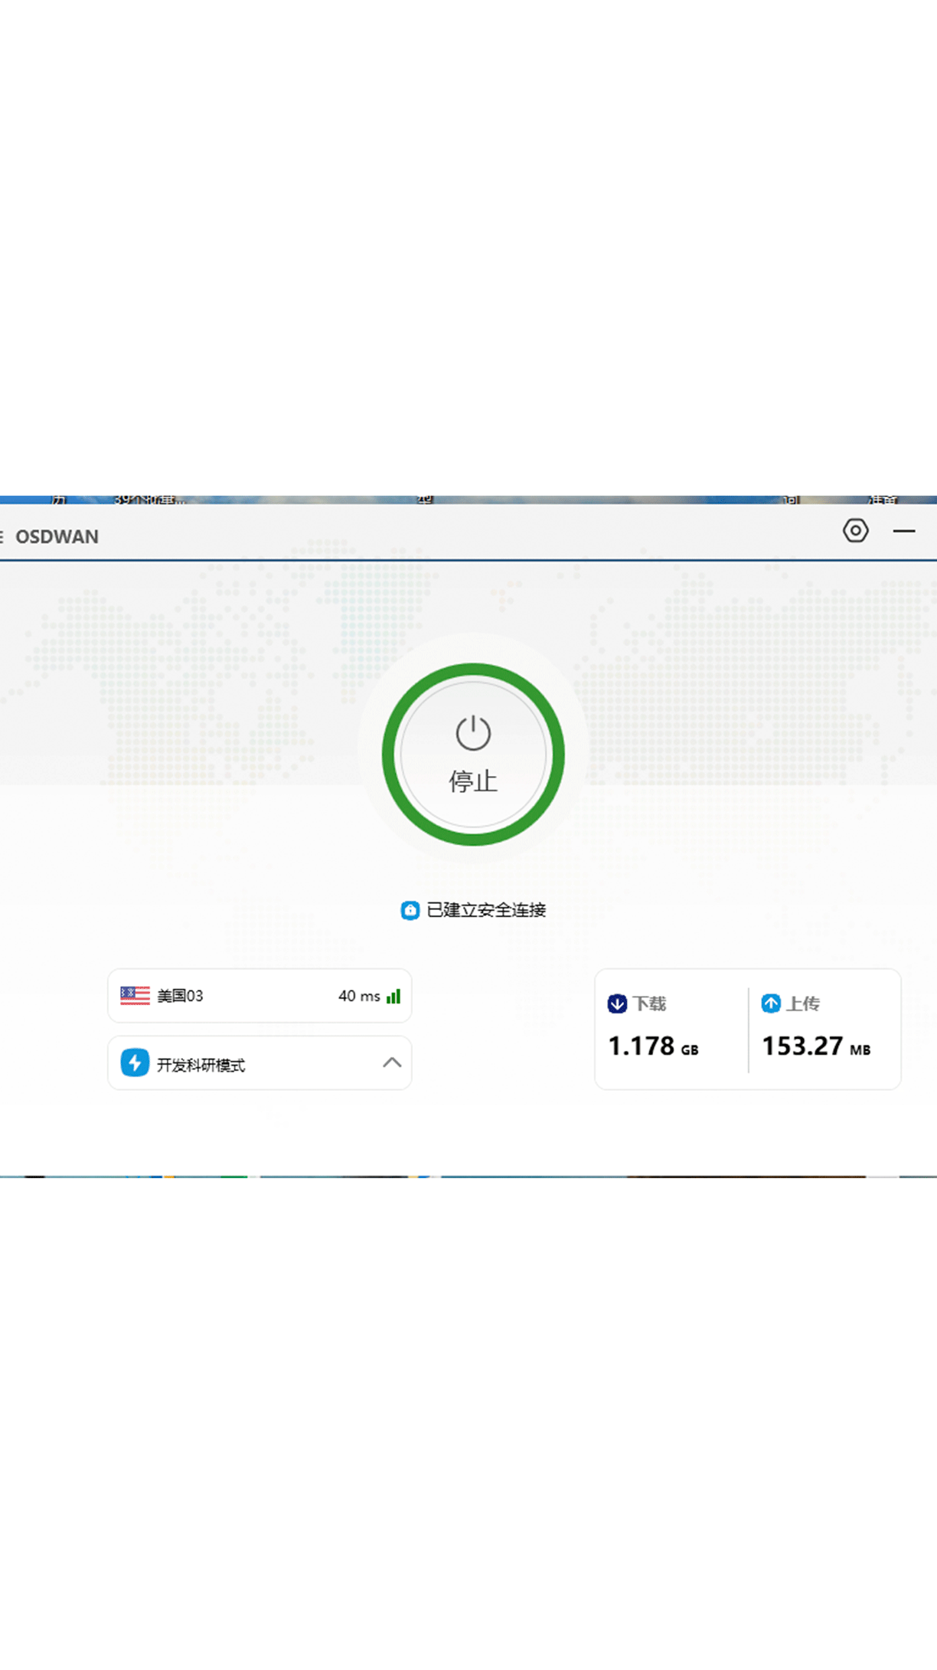The height and width of the screenshot is (1670, 937).
Task: Click the 下载 download label
Action: [650, 1004]
